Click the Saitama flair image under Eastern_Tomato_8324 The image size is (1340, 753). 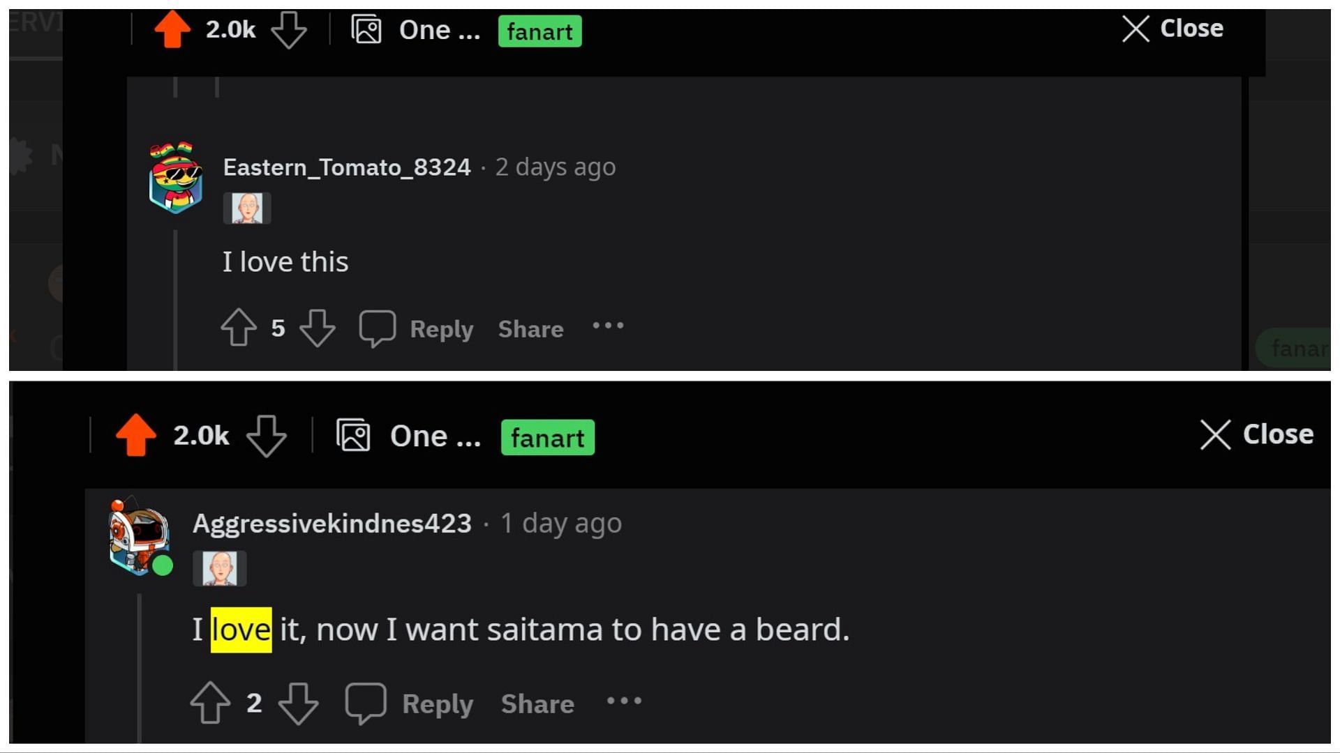click(x=247, y=208)
